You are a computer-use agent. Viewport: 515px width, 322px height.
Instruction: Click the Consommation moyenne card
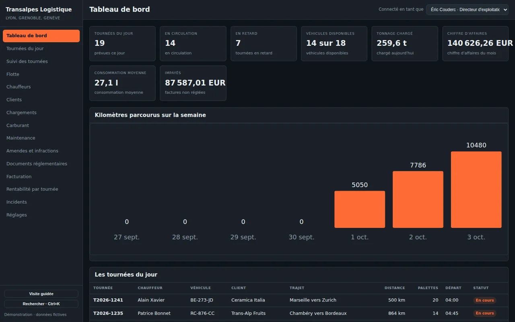(x=122, y=83)
